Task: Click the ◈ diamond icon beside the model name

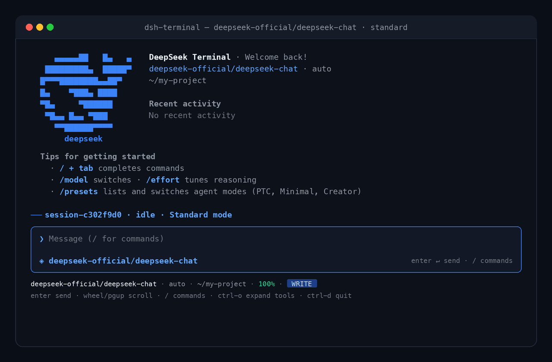Action: (x=42, y=261)
